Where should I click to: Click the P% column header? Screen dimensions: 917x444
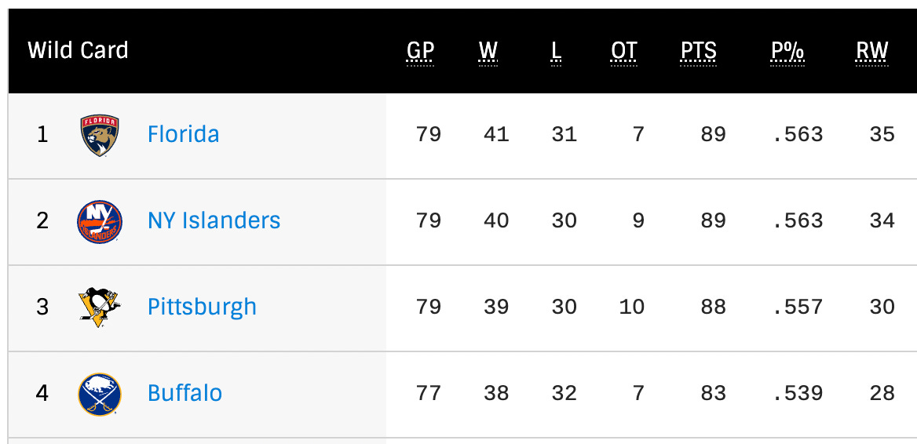tap(787, 52)
